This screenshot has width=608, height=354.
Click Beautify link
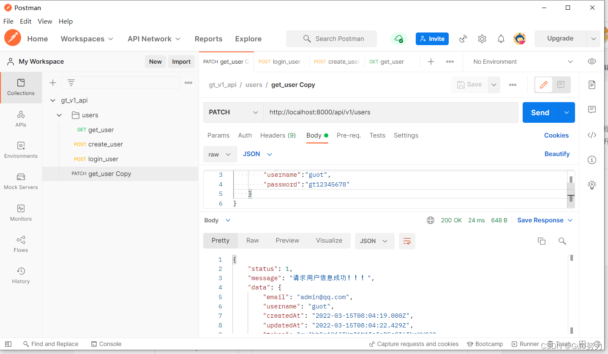pos(557,154)
